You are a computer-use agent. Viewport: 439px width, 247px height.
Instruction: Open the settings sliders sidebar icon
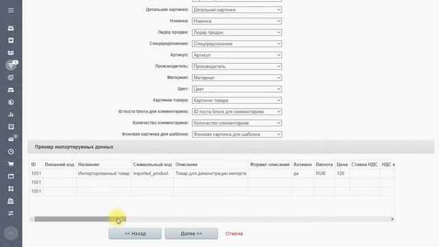pos(11,213)
